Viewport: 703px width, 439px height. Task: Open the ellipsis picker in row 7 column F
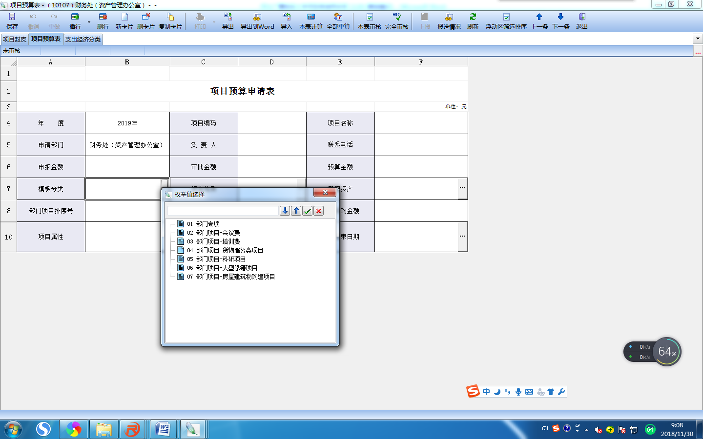(x=462, y=188)
